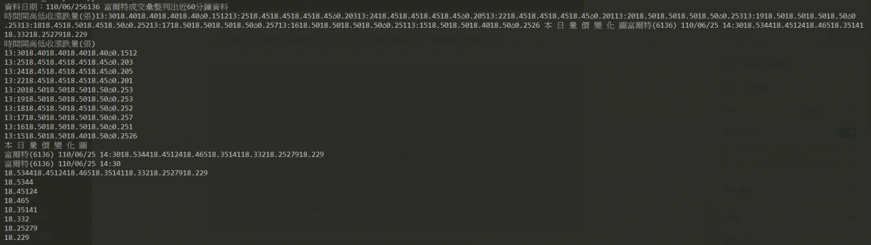Flip the toggle switch in the dimmed side panel

[x=846, y=132]
